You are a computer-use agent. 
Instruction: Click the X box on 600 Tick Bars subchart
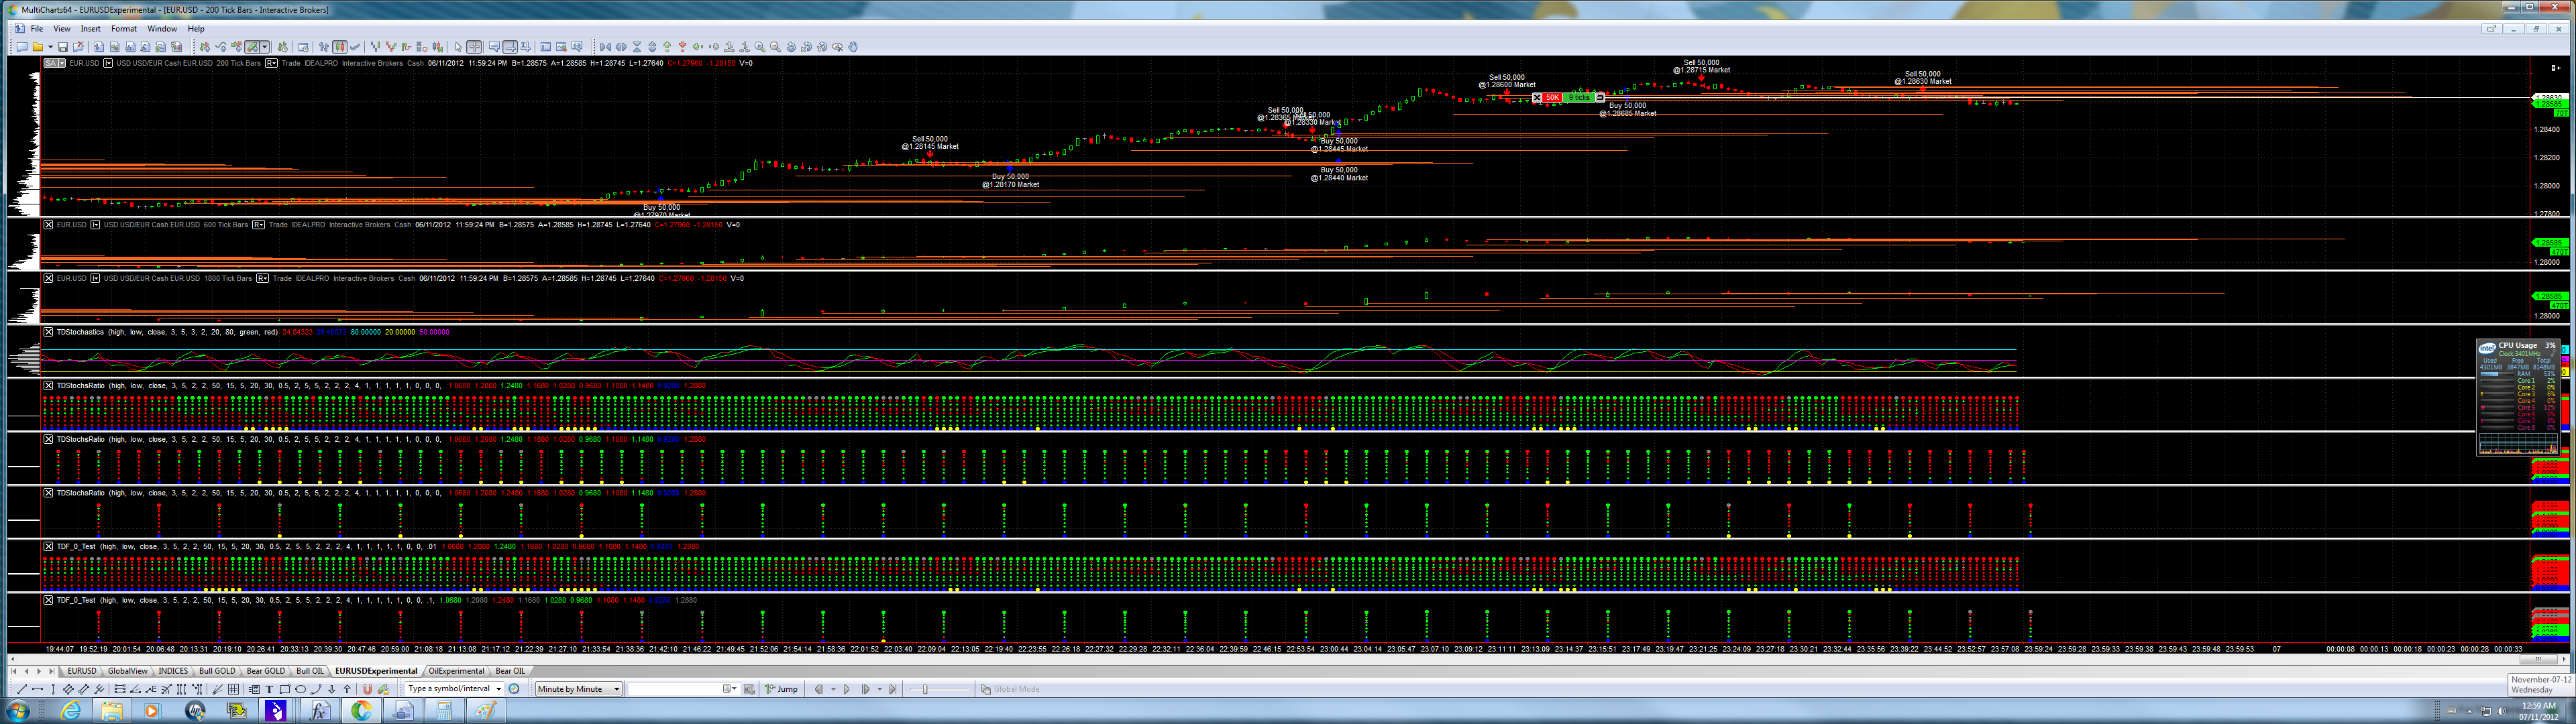(48, 225)
